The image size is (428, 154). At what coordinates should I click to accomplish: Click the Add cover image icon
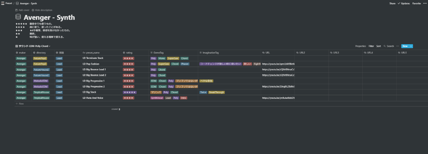pyautogui.click(x=16, y=10)
